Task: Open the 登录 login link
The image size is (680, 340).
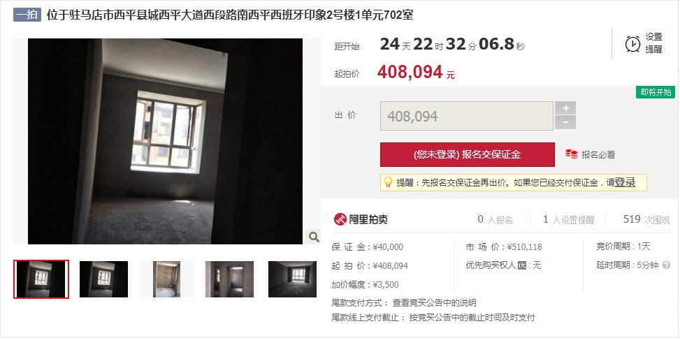Action: pos(625,182)
